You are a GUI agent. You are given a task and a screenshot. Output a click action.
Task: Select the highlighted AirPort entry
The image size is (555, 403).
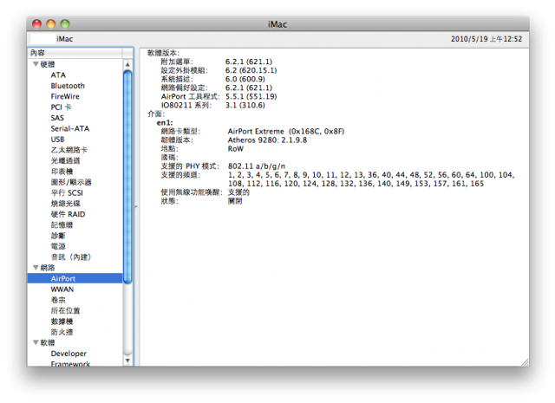(75, 278)
